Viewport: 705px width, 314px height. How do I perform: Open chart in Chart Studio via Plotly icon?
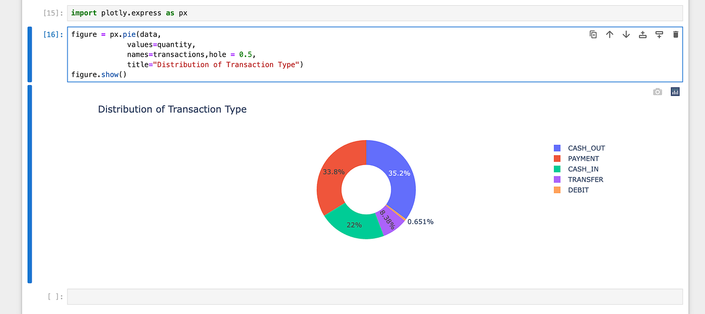click(675, 91)
